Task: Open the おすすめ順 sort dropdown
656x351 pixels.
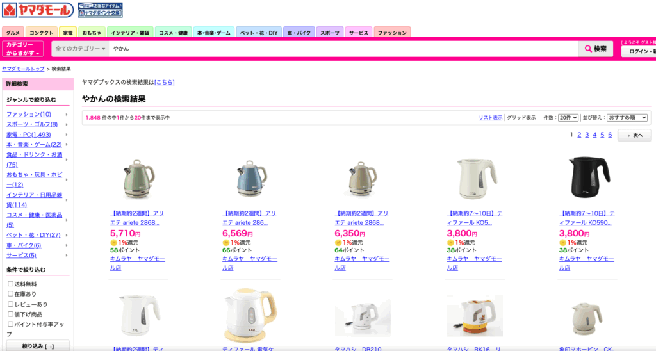Action: point(627,118)
